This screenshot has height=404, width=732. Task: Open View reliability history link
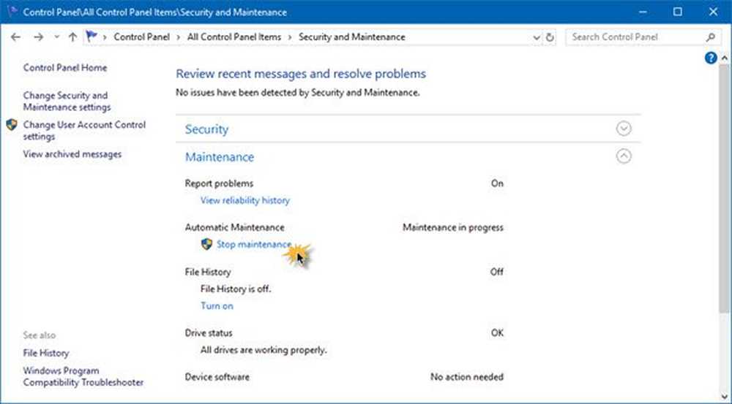pyautogui.click(x=245, y=200)
